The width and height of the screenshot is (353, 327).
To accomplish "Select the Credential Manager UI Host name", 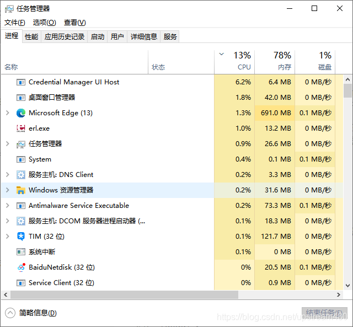I will click(x=74, y=82).
